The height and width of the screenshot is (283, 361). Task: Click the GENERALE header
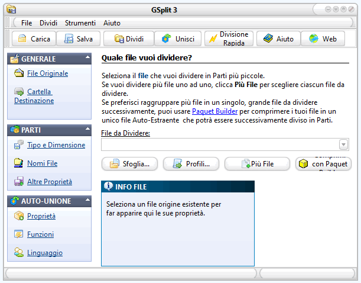[50, 59]
